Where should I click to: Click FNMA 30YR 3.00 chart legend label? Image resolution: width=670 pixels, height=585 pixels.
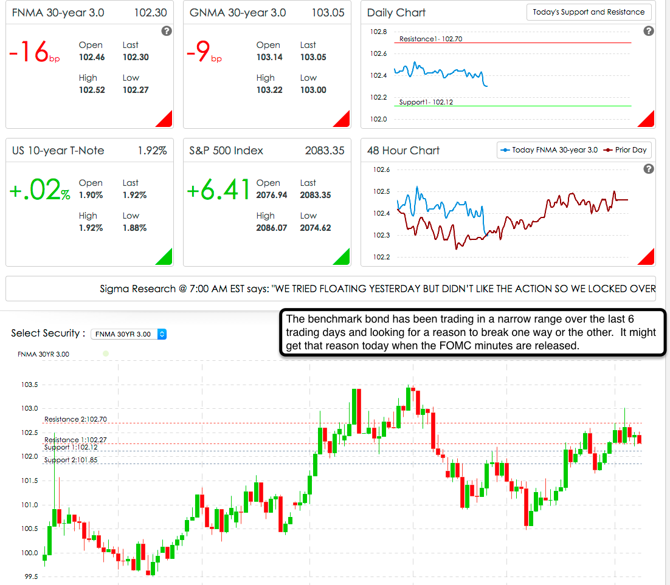[43, 354]
